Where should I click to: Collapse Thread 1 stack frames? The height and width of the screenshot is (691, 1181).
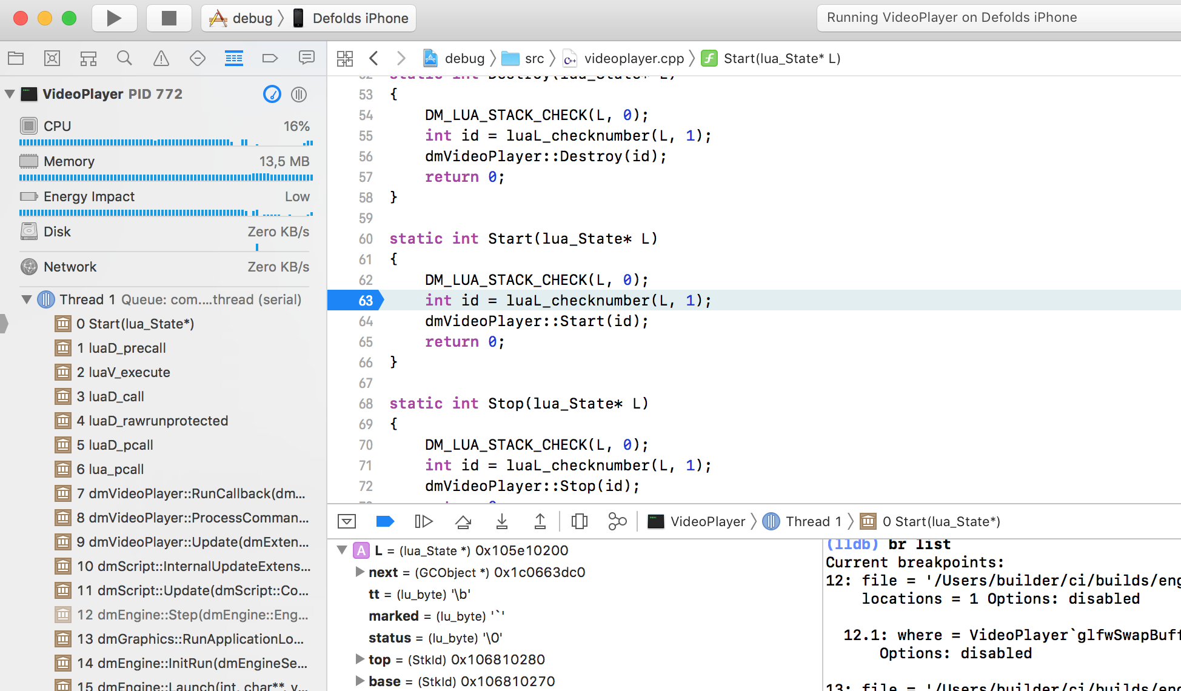pos(27,299)
